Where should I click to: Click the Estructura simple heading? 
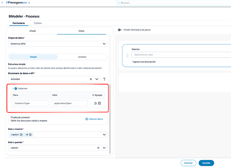(x=17, y=64)
